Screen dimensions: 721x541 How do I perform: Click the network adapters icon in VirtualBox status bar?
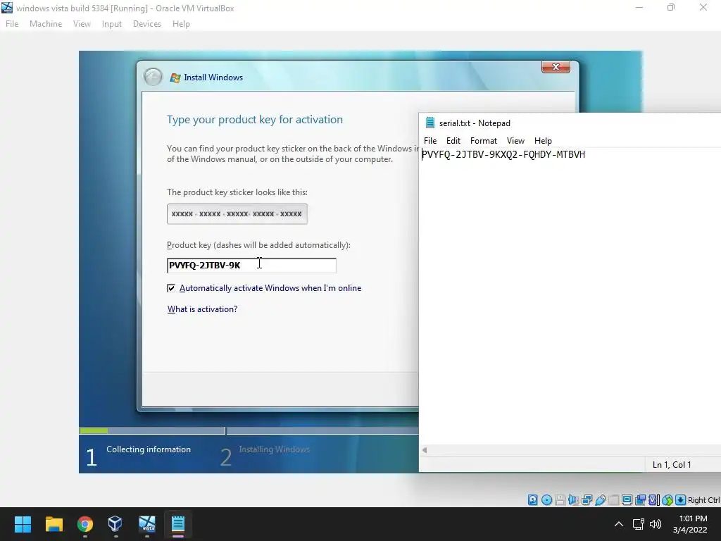click(x=587, y=499)
